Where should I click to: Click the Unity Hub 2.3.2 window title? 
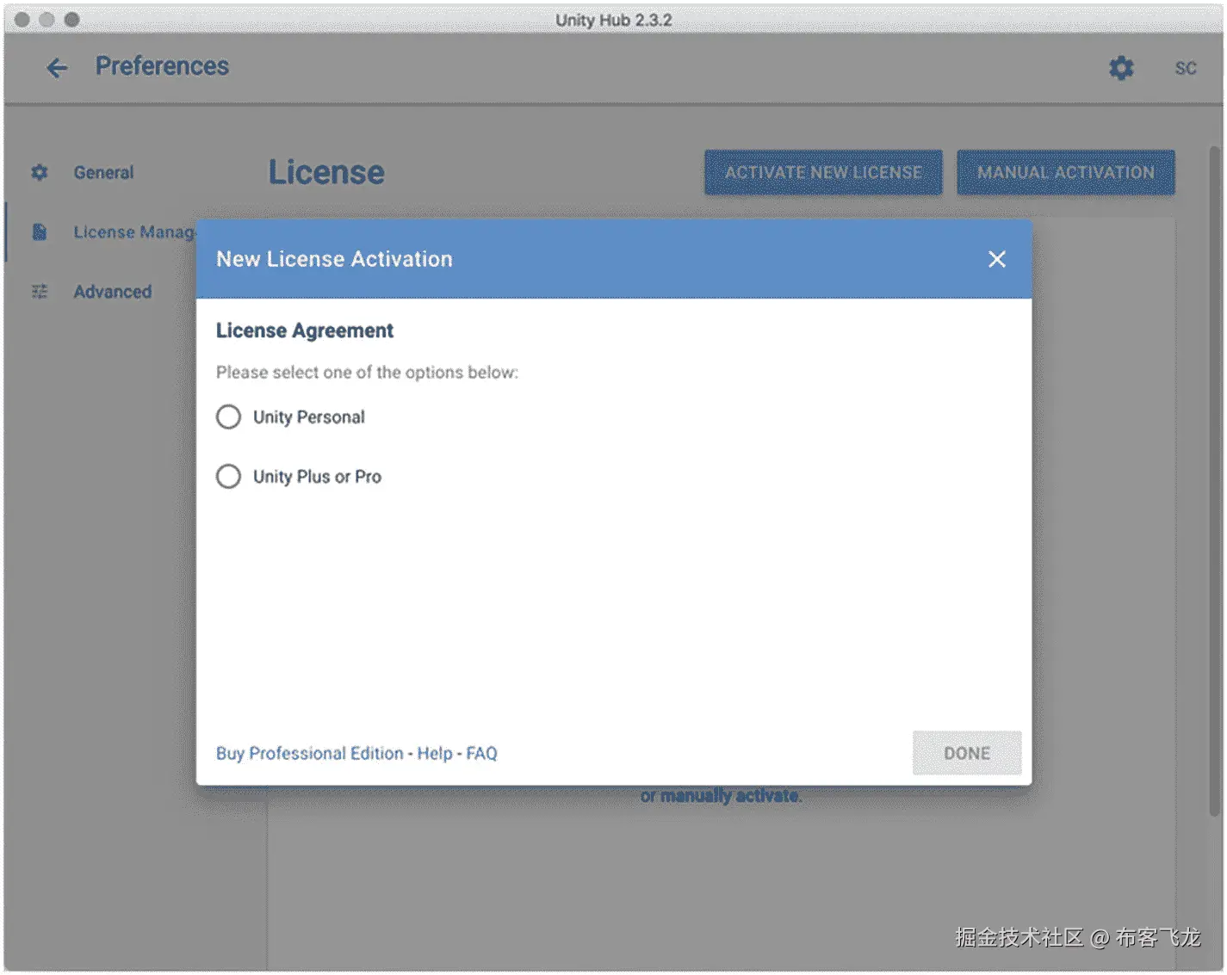[614, 20]
